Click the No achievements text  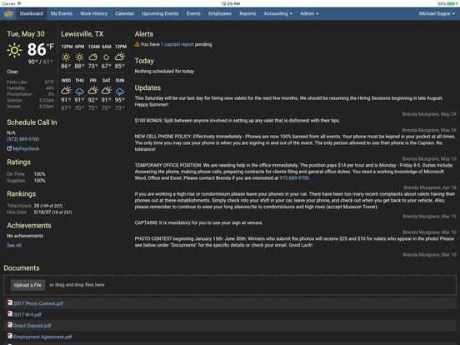[x=25, y=236]
